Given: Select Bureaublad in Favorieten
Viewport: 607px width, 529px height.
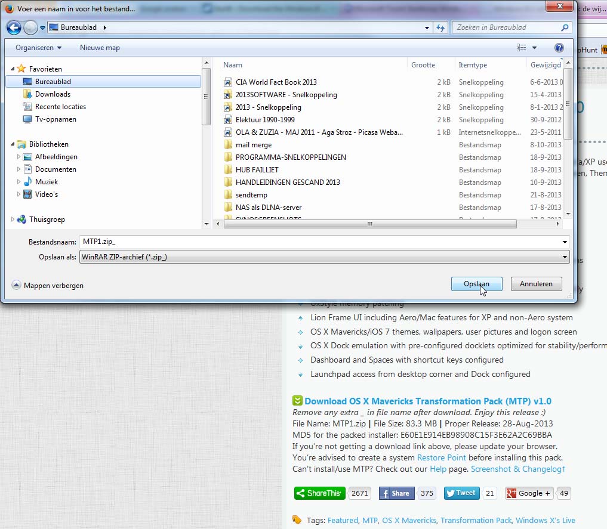Looking at the screenshot, I should pos(103,82).
